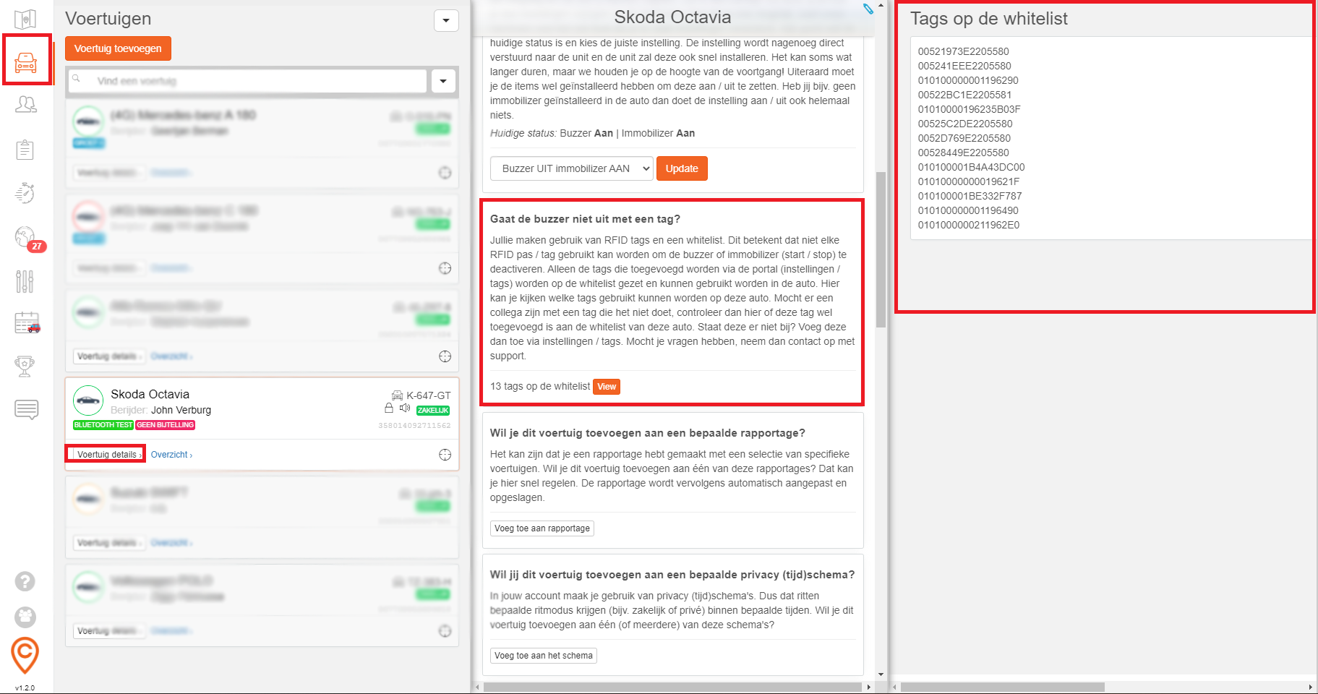
Task: Click the ZAKELIJK label on Skoda card
Action: point(433,411)
